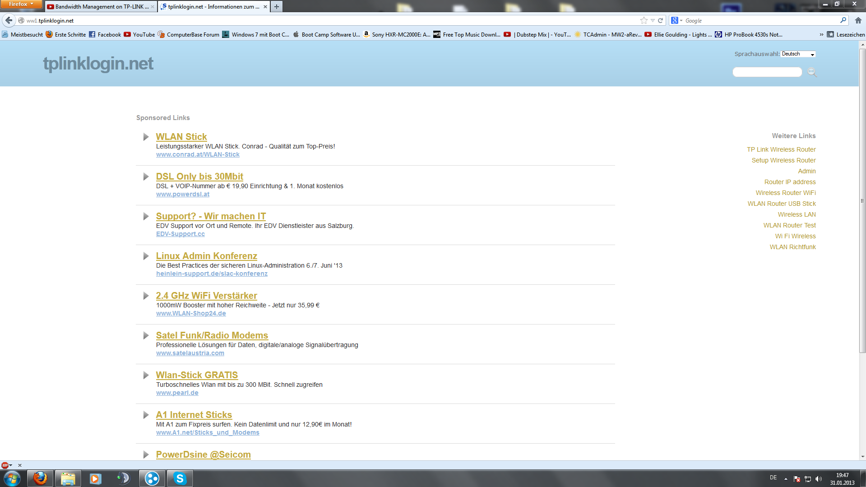Close the tplinklogin.net tab
This screenshot has width=866, height=487.
(265, 7)
